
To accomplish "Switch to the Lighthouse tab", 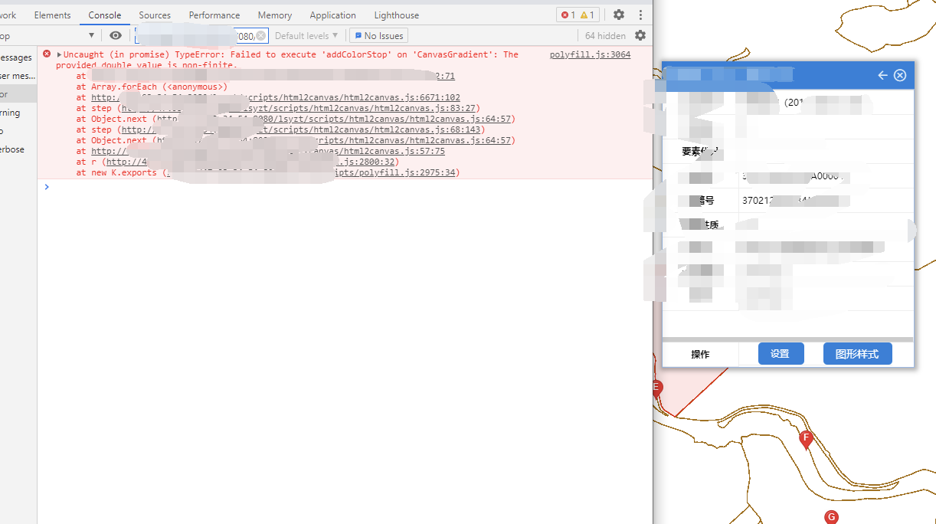I will pos(397,15).
